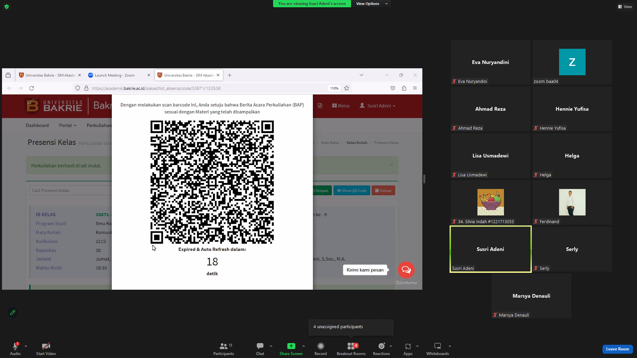Expand Apps options caret
This screenshot has height=358, width=637.
coord(417,346)
